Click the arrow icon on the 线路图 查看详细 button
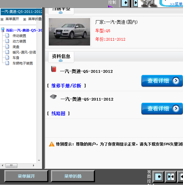Screen dimensions: 183x185 [176, 109]
